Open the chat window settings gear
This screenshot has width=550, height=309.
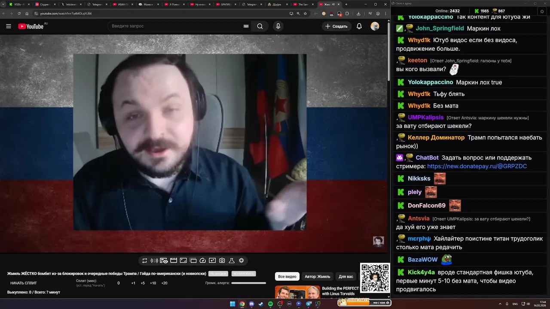click(x=542, y=11)
